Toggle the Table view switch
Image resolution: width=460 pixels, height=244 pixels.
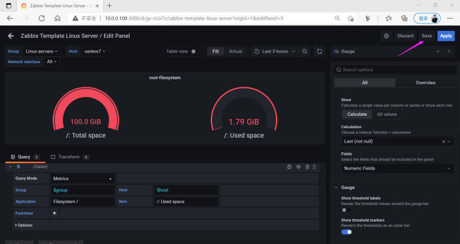(x=193, y=51)
